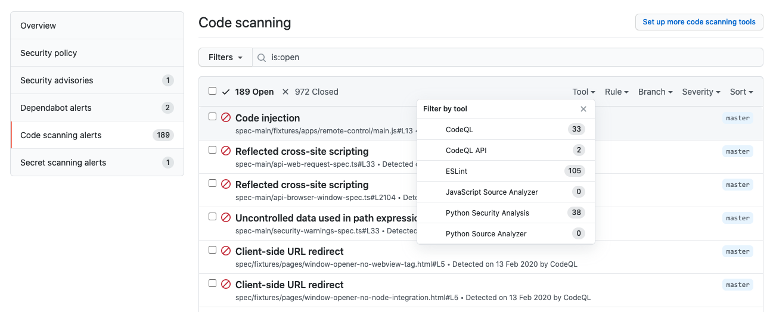773x312 pixels.
Task: Open the Overview sidebar tab
Action: (x=97, y=26)
